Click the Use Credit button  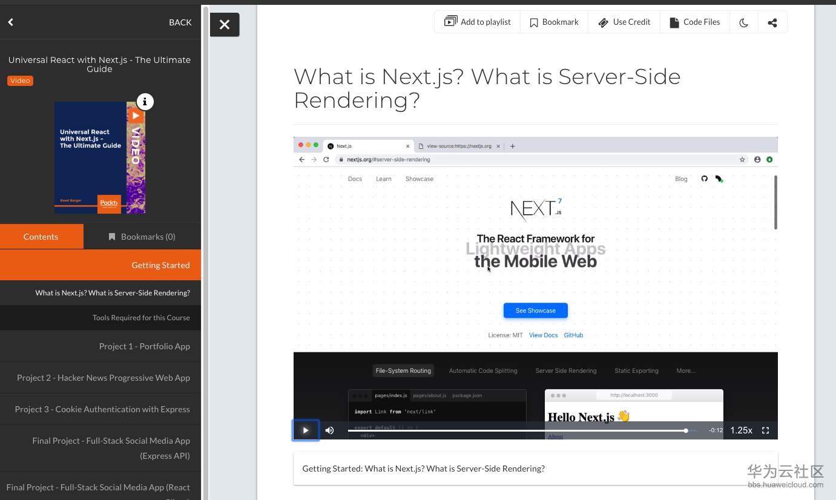[x=624, y=22]
